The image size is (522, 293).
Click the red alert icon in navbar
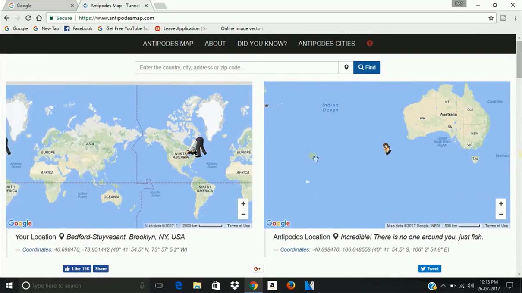pos(370,43)
